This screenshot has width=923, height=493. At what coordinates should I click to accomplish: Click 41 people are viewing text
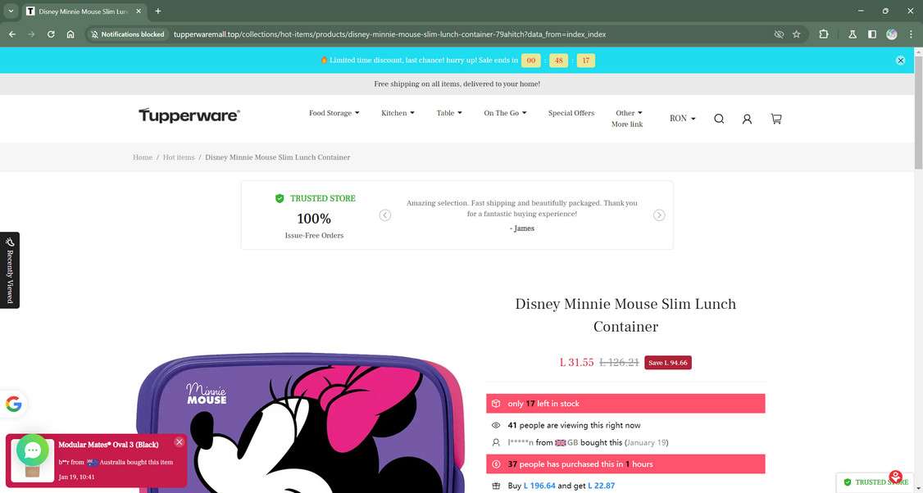[574, 425]
